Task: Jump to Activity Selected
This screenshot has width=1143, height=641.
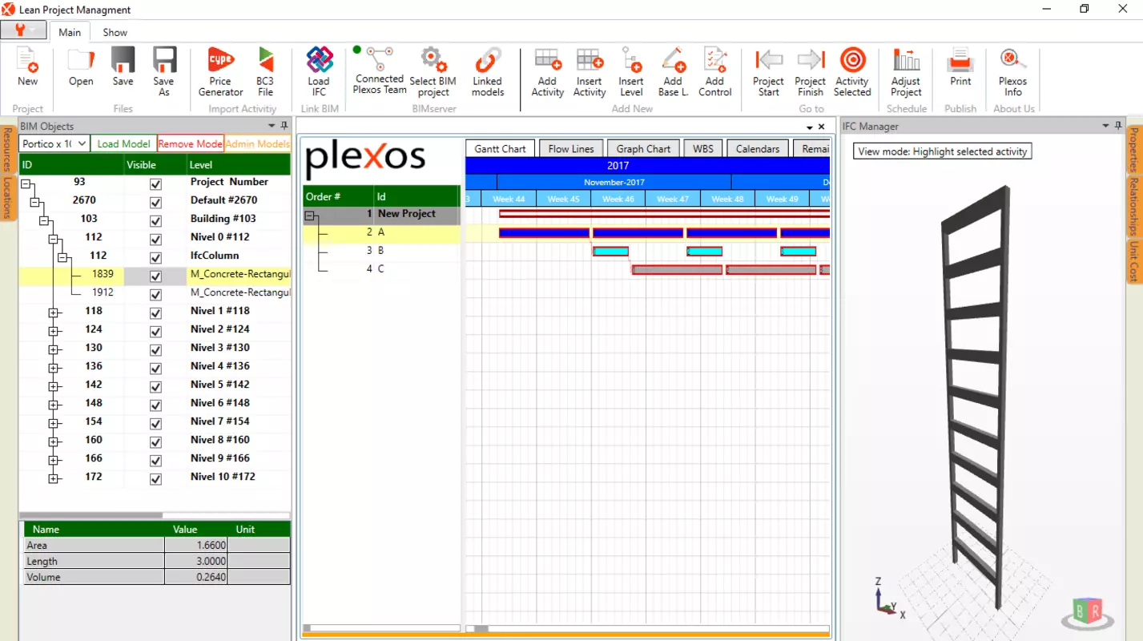Action: coord(852,72)
